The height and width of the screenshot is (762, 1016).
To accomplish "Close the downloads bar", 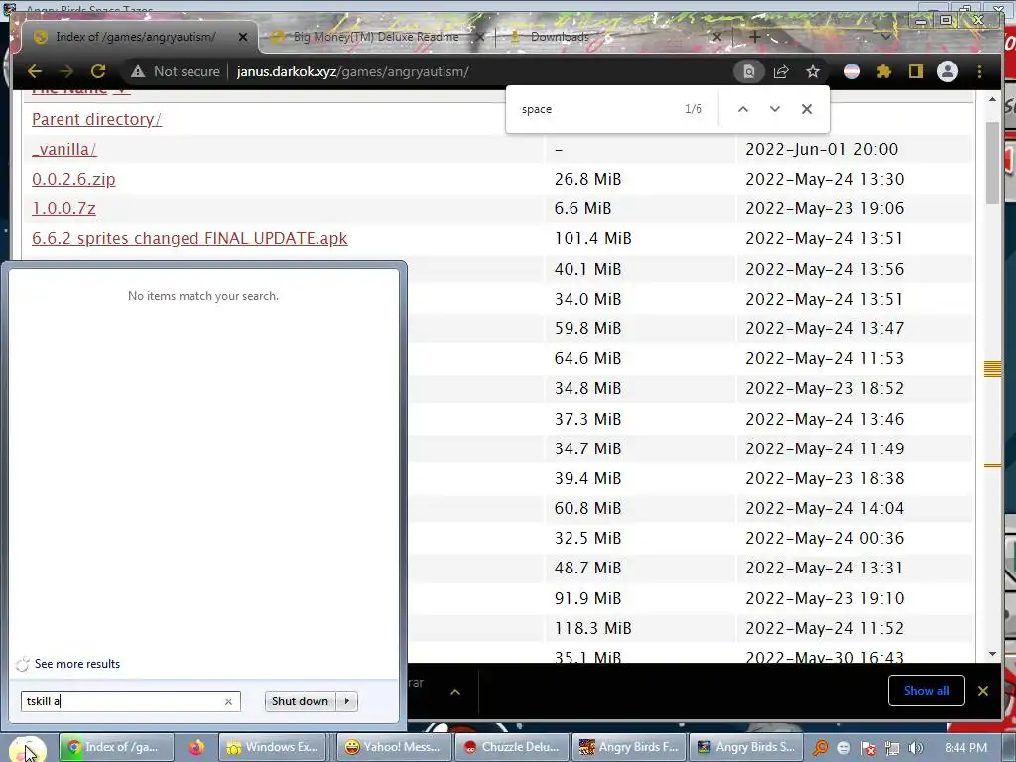I will click(983, 691).
